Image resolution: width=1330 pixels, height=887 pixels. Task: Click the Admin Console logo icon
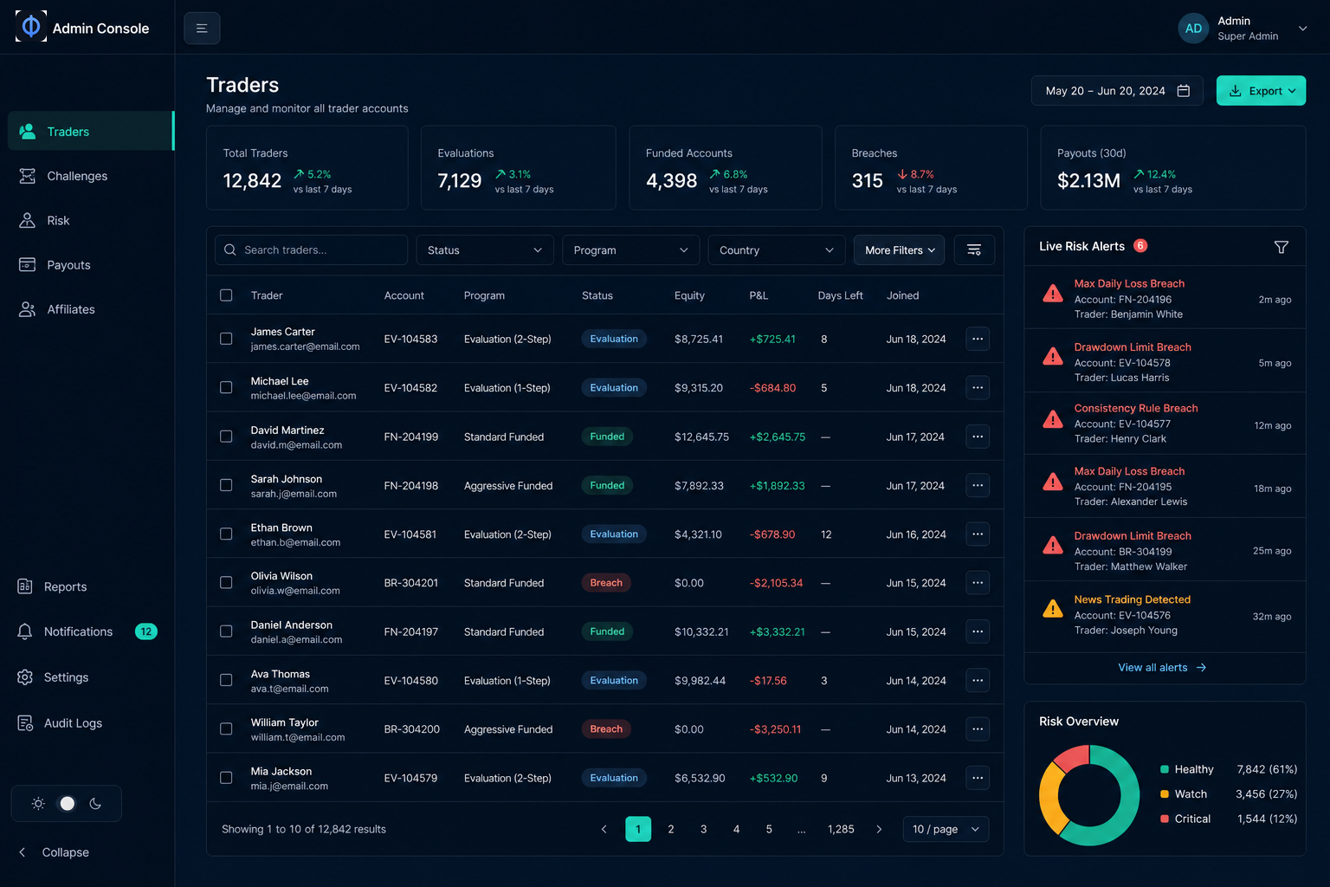point(31,27)
